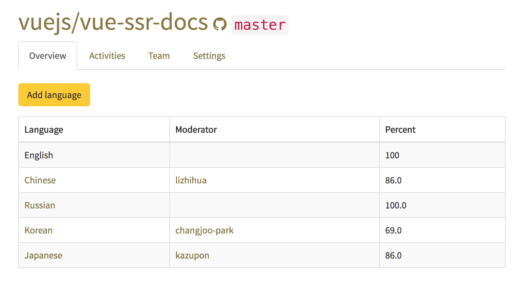The image size is (524, 291).
Task: View moderator kazupon's profile
Action: (192, 255)
